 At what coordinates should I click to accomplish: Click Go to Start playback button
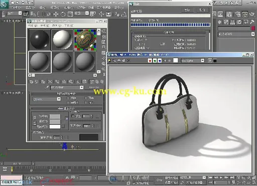(210, 177)
